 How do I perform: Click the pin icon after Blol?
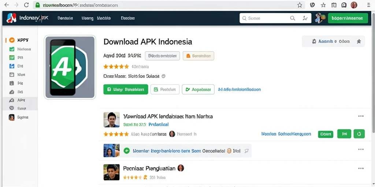coord(246,151)
